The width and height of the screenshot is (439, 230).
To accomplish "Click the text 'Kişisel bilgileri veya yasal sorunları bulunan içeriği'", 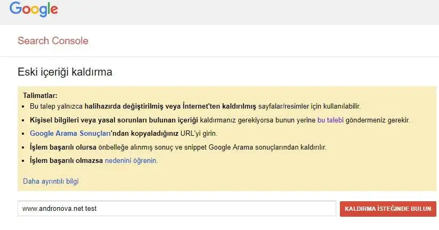I will (114, 120).
